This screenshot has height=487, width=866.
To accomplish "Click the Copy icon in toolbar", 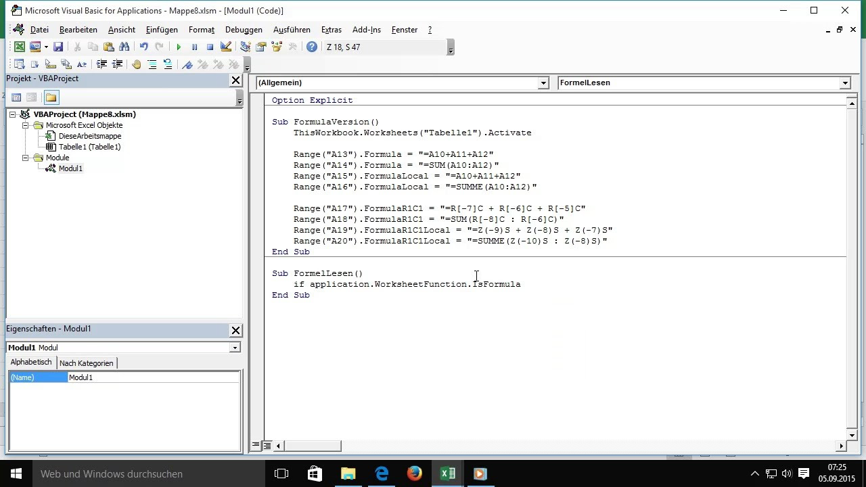I will (x=93, y=47).
